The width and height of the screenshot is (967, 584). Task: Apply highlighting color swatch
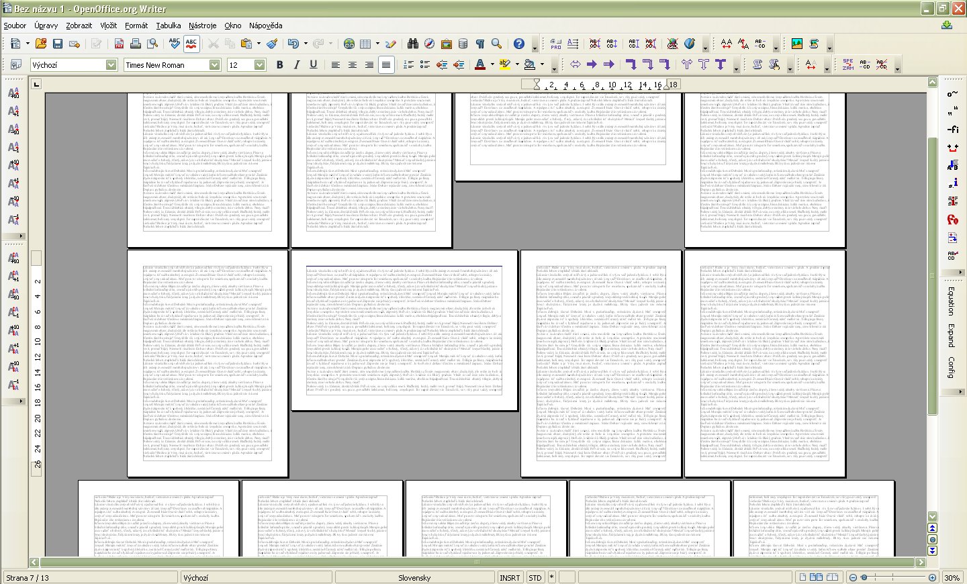point(504,64)
